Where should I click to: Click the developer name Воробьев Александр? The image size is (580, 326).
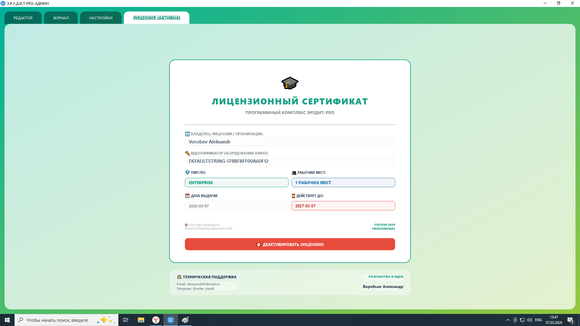click(383, 286)
